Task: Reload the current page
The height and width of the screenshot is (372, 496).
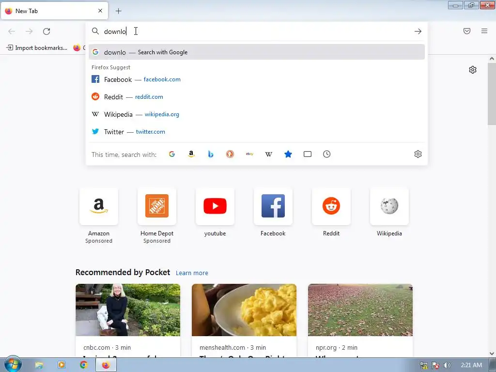Action: (x=46, y=31)
